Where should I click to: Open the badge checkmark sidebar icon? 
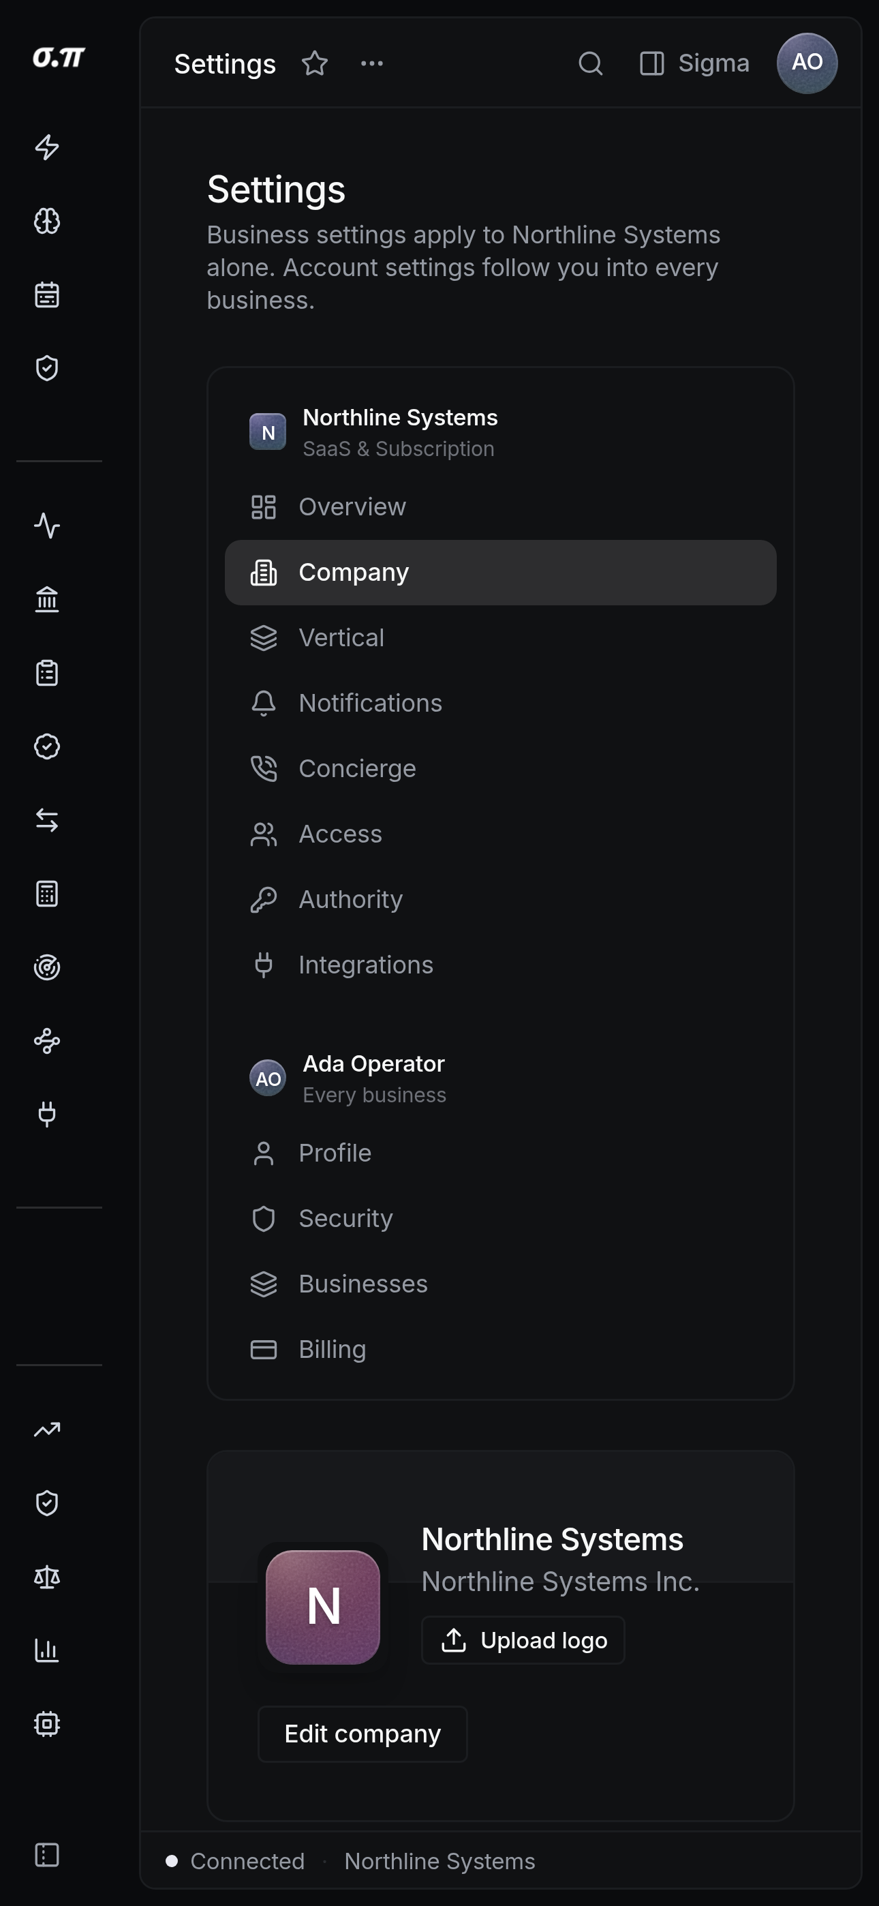coord(47,746)
